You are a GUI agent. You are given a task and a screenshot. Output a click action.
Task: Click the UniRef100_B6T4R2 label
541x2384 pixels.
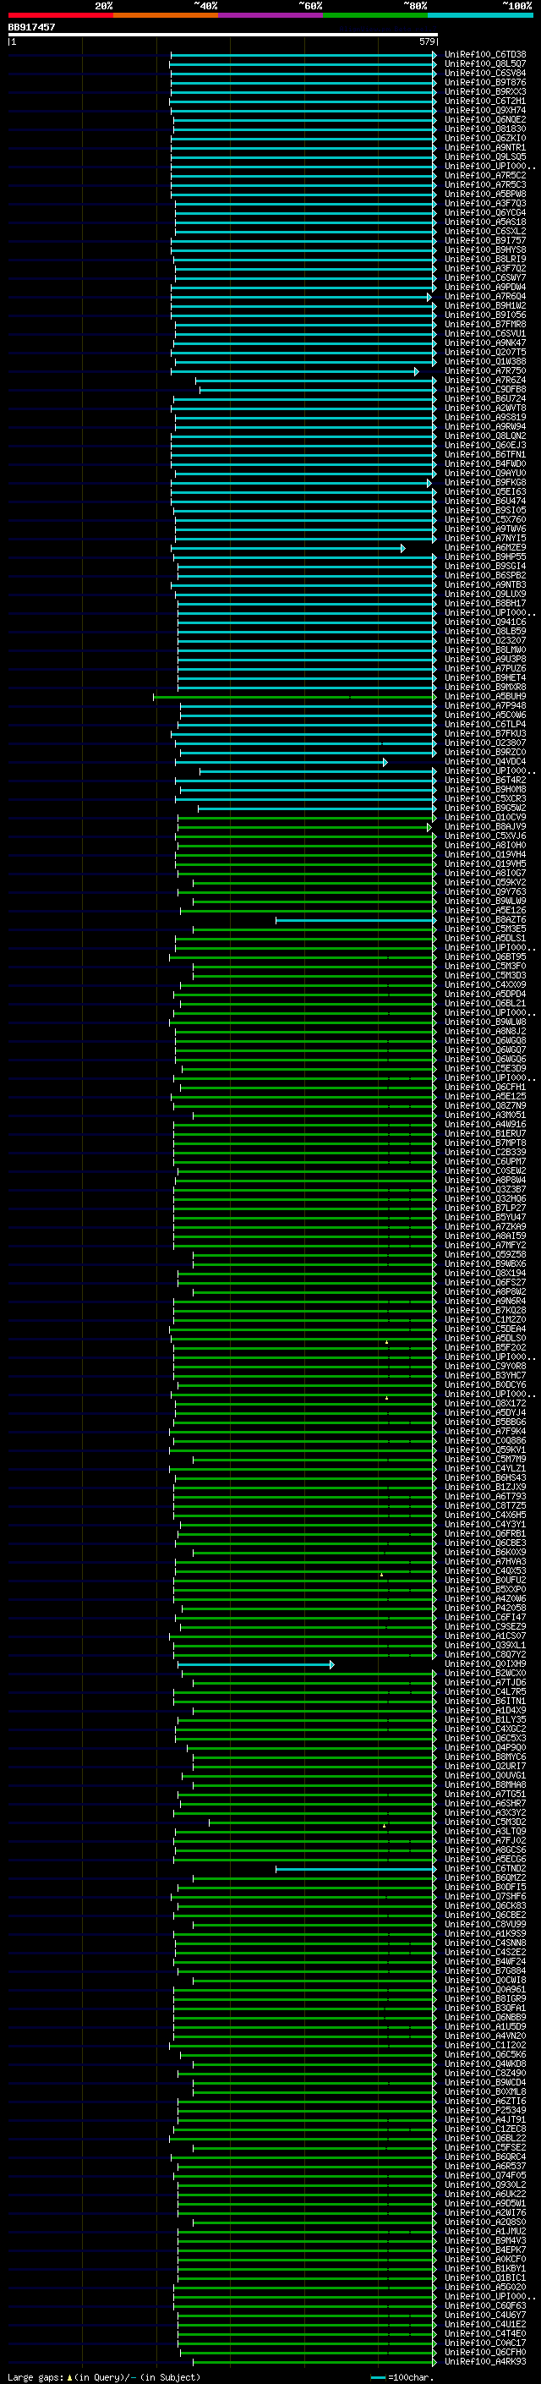coord(485,781)
